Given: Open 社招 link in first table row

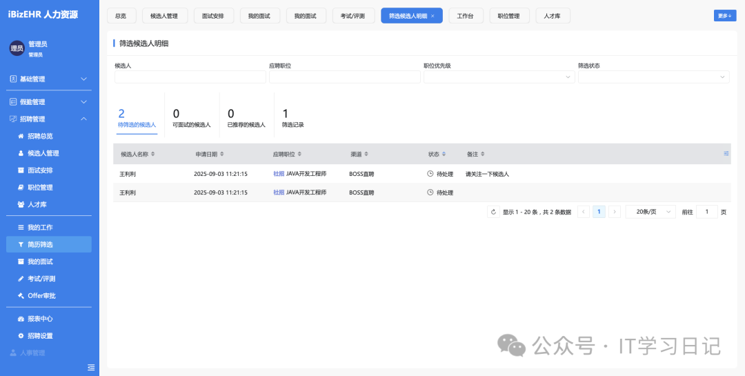Looking at the screenshot, I should point(279,174).
